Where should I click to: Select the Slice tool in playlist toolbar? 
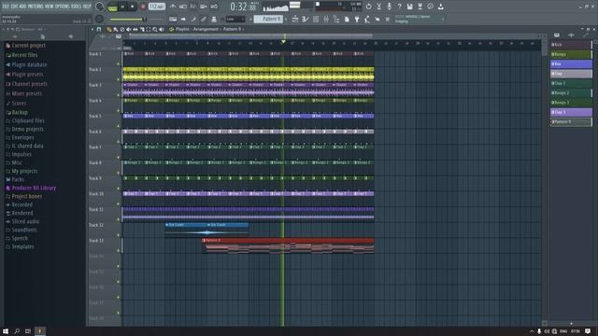point(142,29)
